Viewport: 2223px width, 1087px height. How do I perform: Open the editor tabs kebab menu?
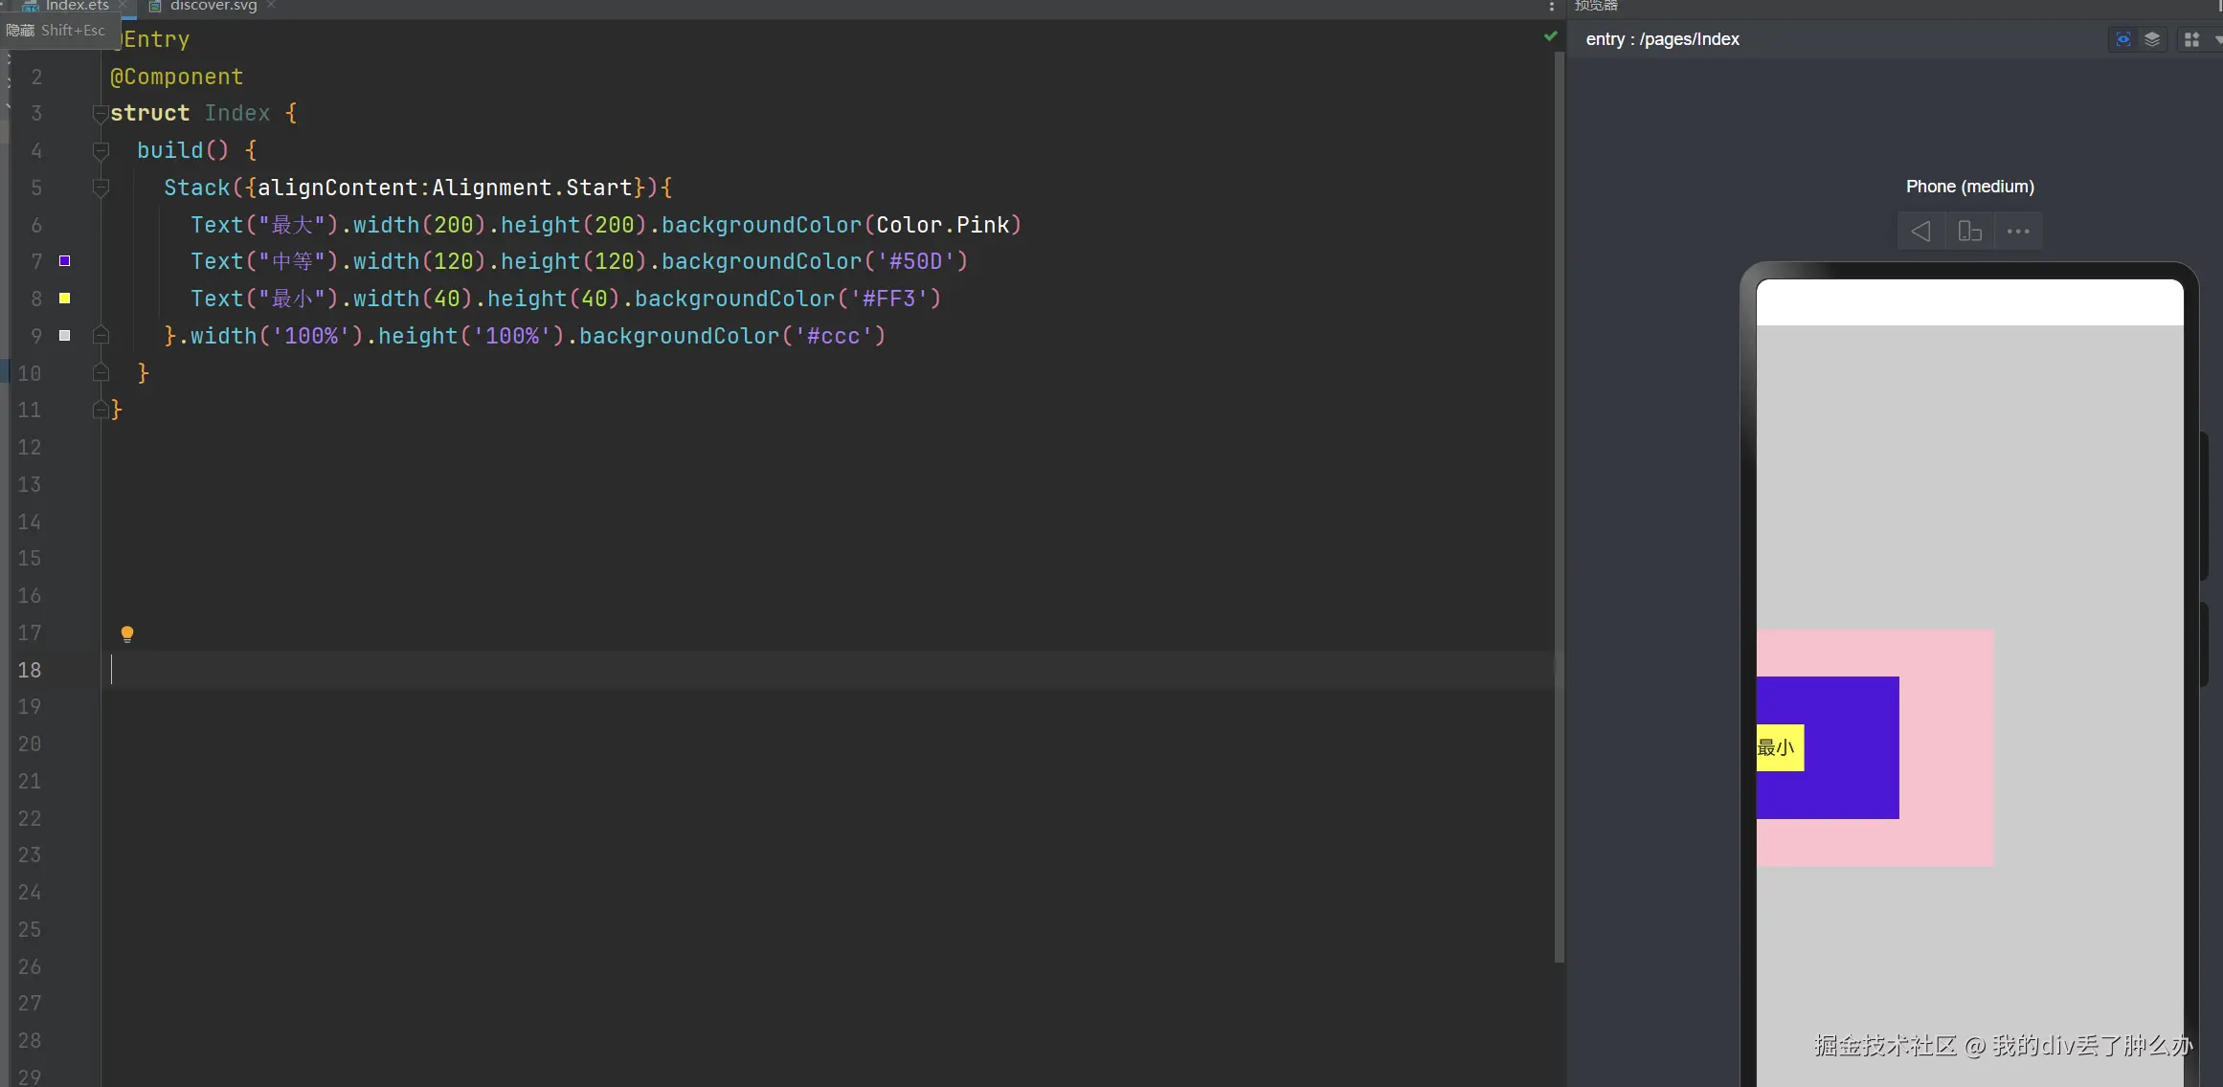coord(1551,7)
